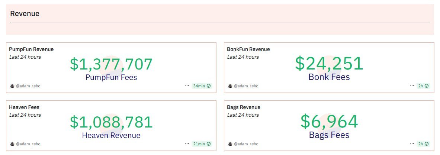The image size is (440, 155).
Task: Click the Bags Fees label
Action: pos(329,135)
